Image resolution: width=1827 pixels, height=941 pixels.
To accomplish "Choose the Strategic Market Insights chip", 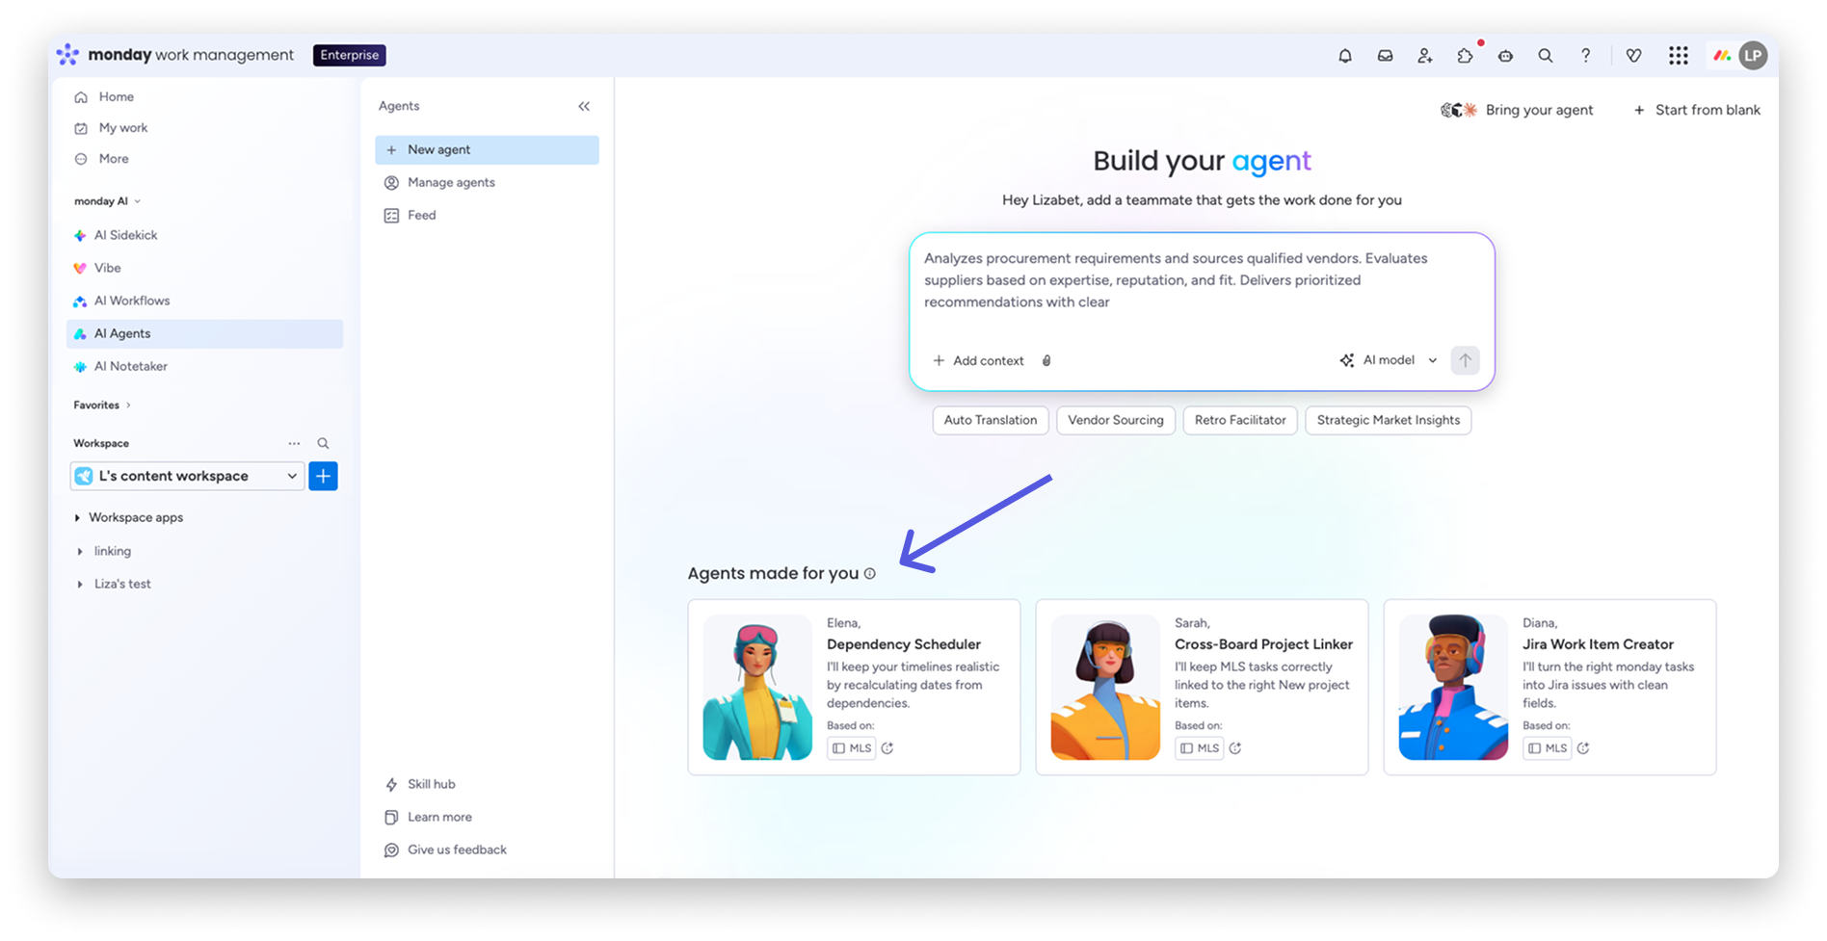I will coord(1388,420).
